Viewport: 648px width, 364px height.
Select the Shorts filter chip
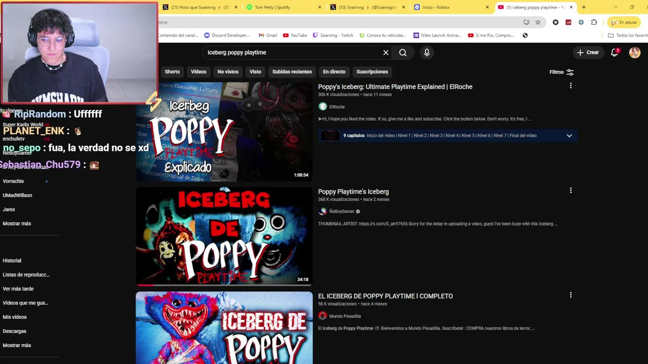coord(172,72)
